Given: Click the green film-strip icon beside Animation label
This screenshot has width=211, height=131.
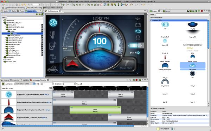Looking at the screenshot, I should (x=3, y=84).
